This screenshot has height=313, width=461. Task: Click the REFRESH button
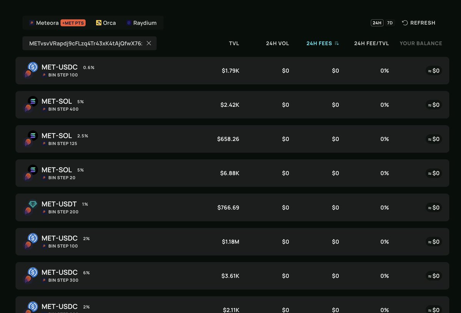click(419, 23)
